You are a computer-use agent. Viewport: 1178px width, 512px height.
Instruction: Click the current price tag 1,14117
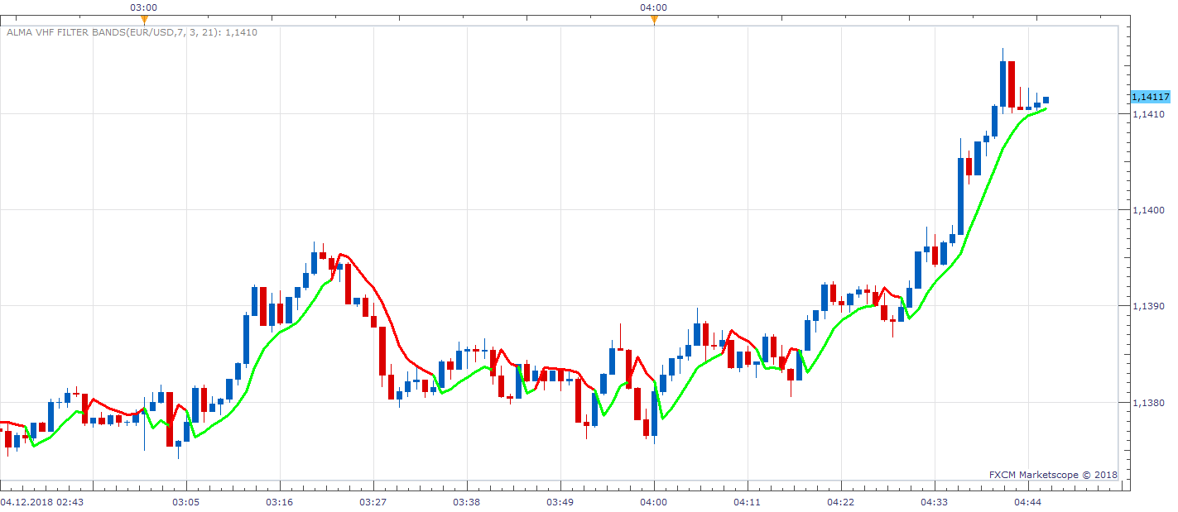click(1150, 97)
